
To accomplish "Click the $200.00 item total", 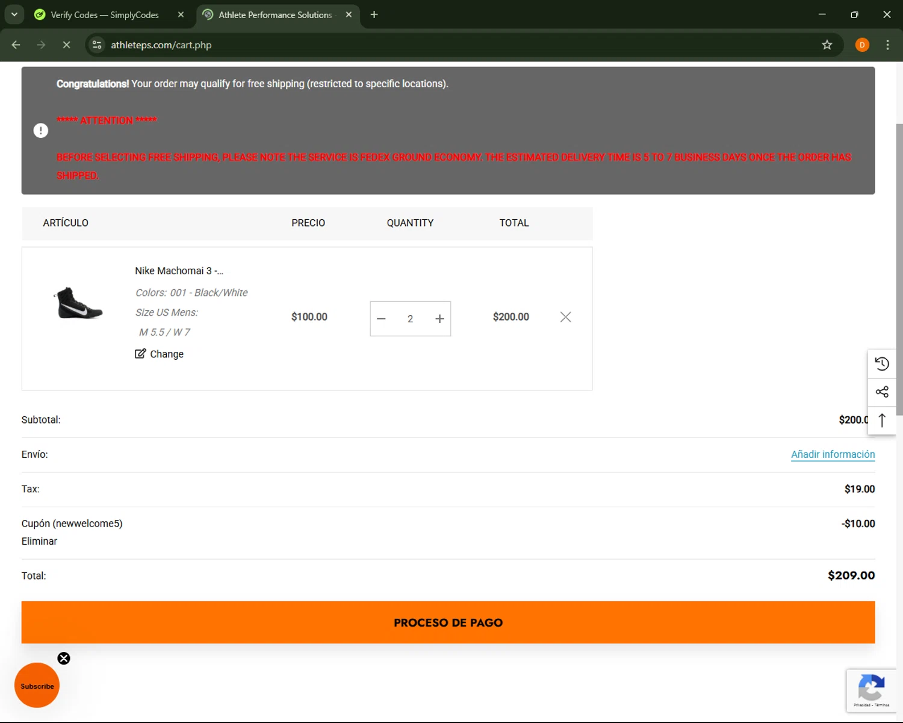I will 511,317.
